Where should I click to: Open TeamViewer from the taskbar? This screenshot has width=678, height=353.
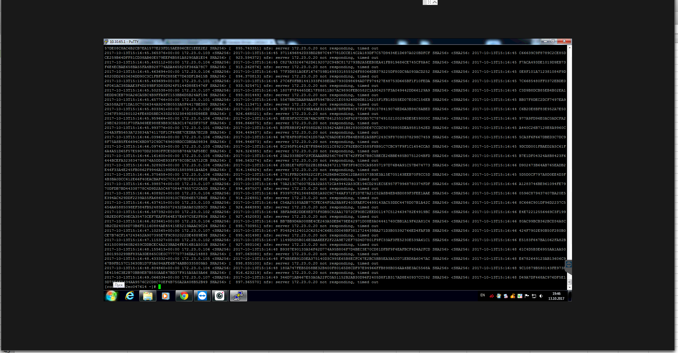(x=202, y=296)
